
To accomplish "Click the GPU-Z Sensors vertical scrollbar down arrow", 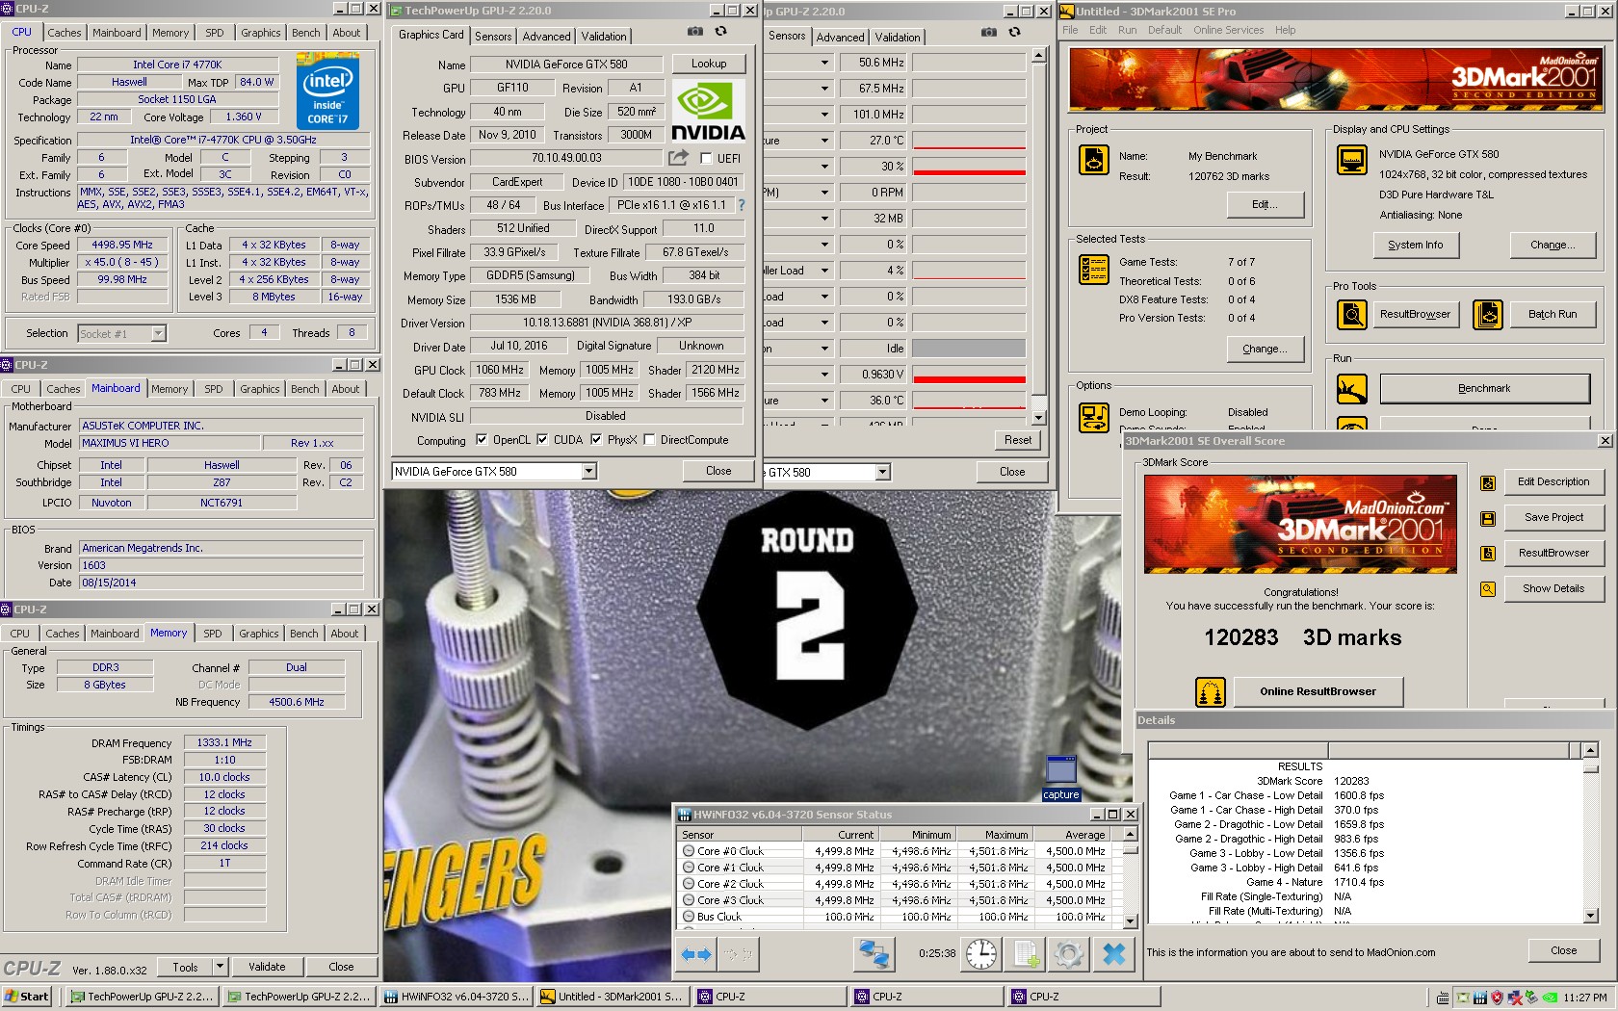I will pyautogui.click(x=1038, y=418).
